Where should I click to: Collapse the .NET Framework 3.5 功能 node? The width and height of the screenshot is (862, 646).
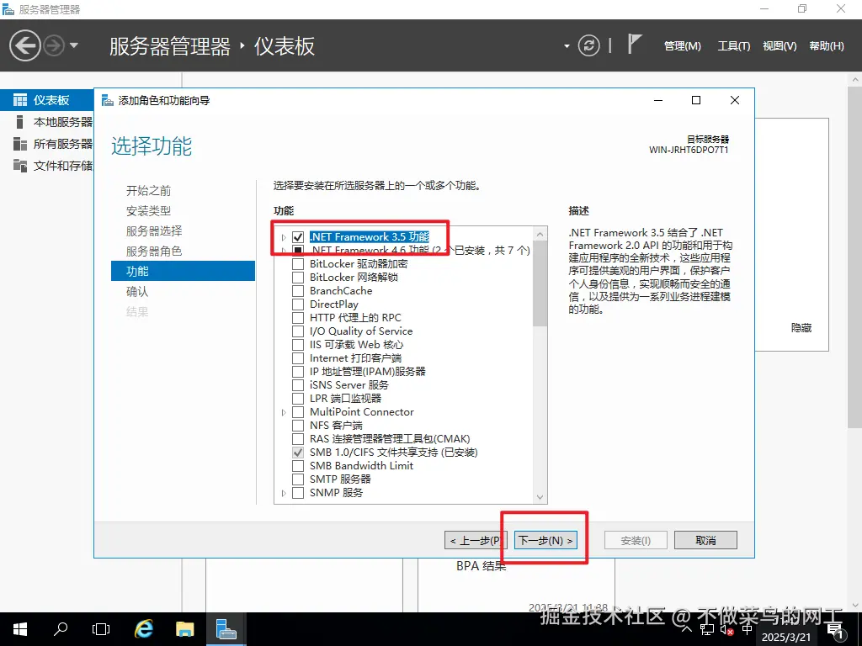pyautogui.click(x=284, y=236)
